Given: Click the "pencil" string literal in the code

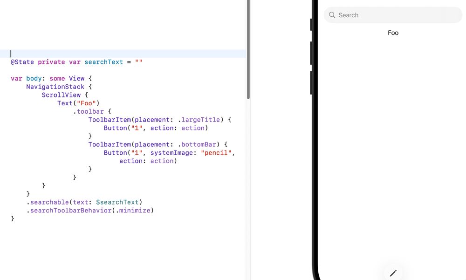Looking at the screenshot, I should [x=216, y=152].
